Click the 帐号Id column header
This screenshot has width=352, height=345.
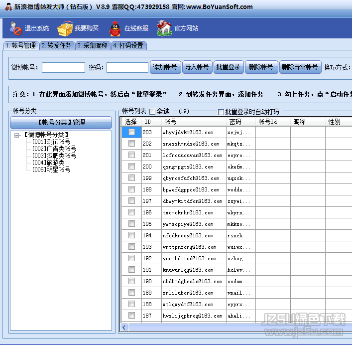pyautogui.click(x=273, y=122)
